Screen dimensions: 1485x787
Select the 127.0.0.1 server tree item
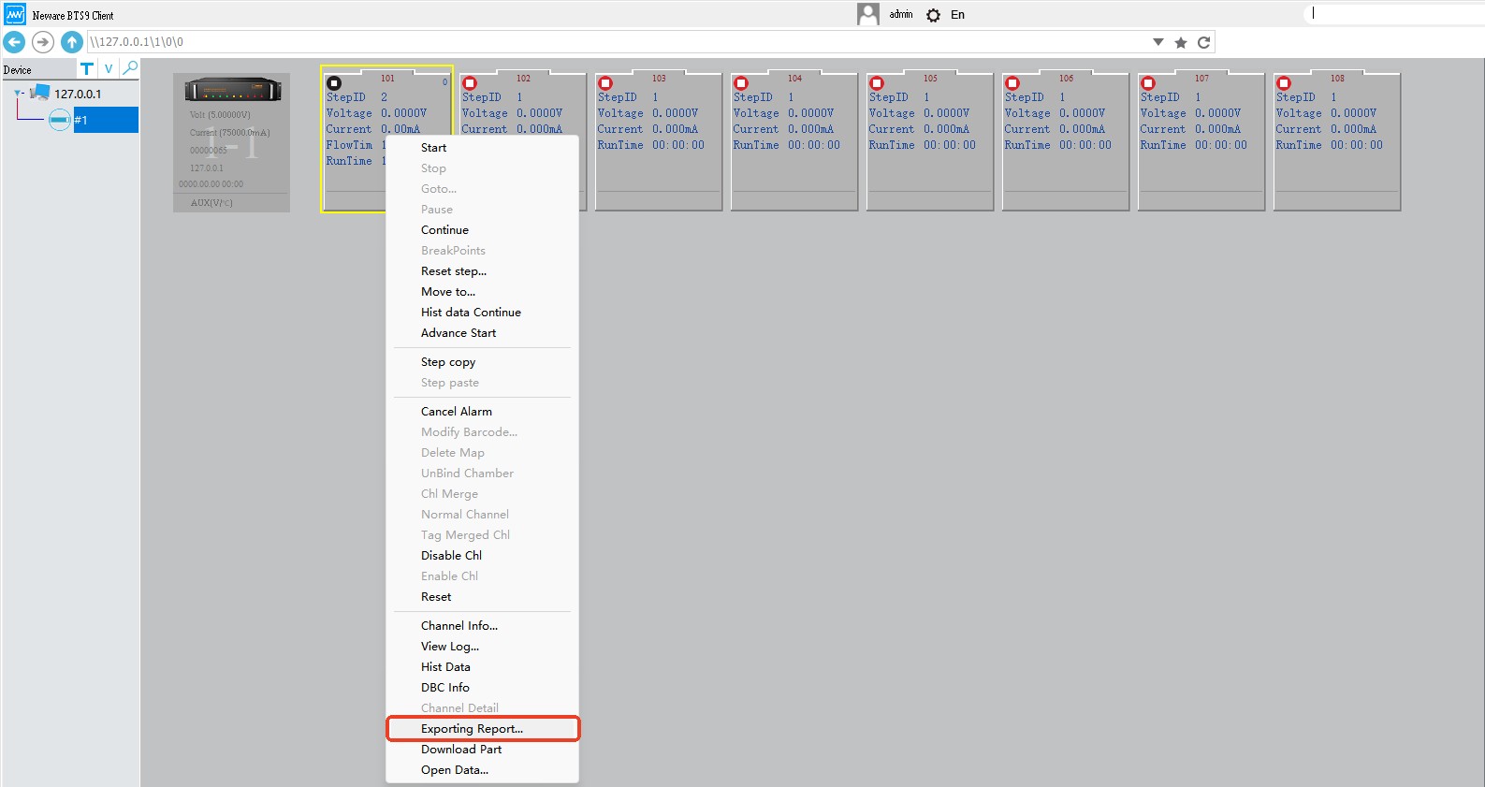[x=78, y=94]
